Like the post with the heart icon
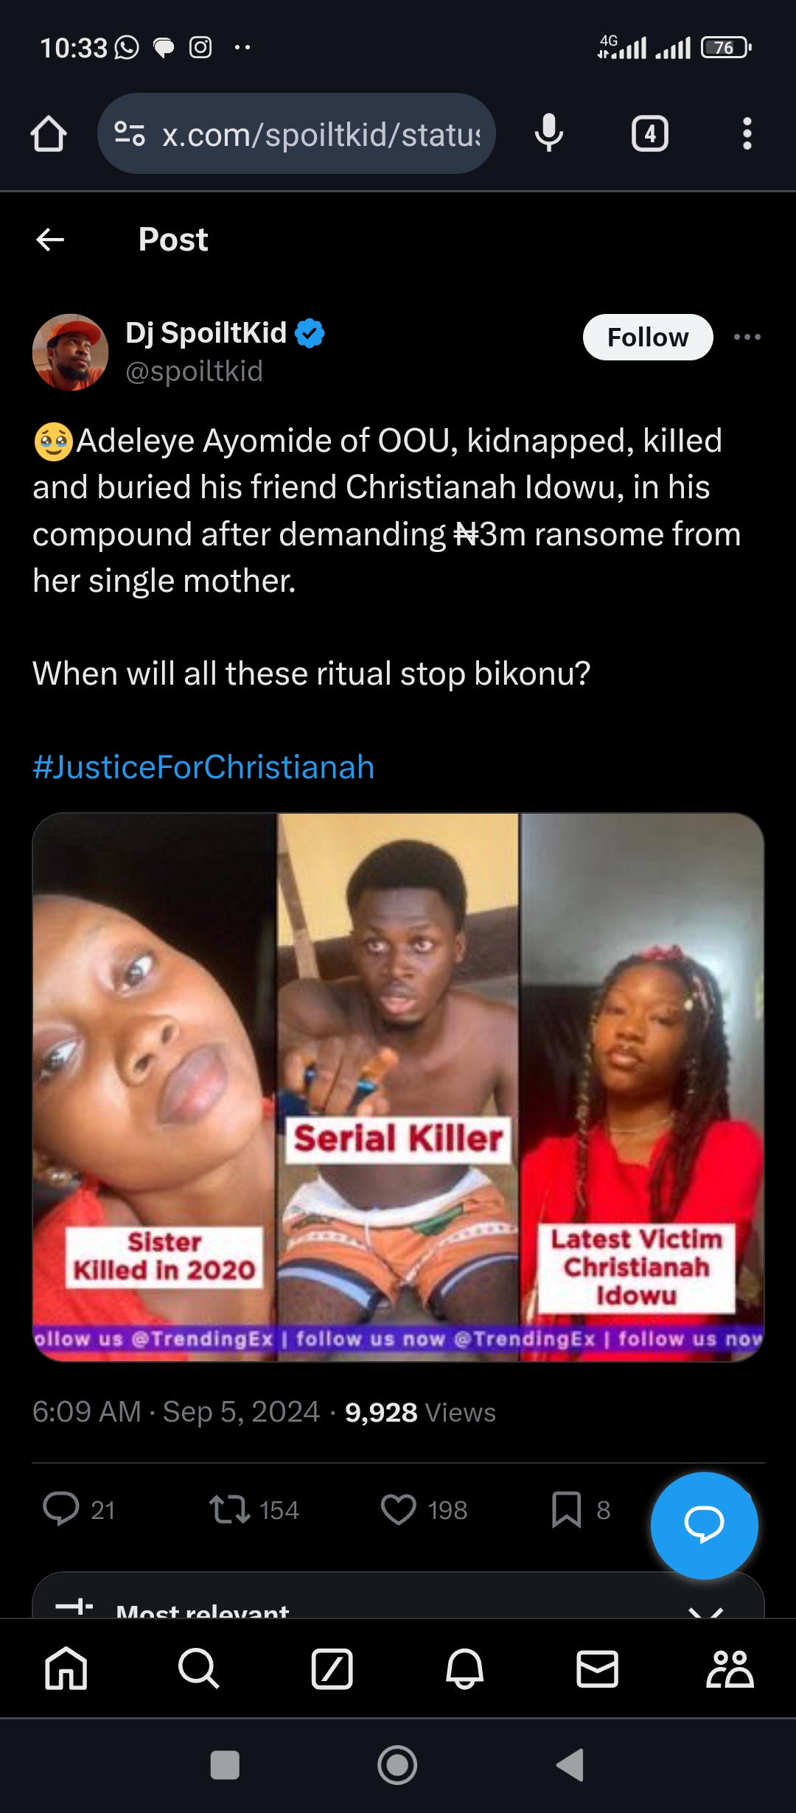This screenshot has width=796, height=1813. point(399,1509)
